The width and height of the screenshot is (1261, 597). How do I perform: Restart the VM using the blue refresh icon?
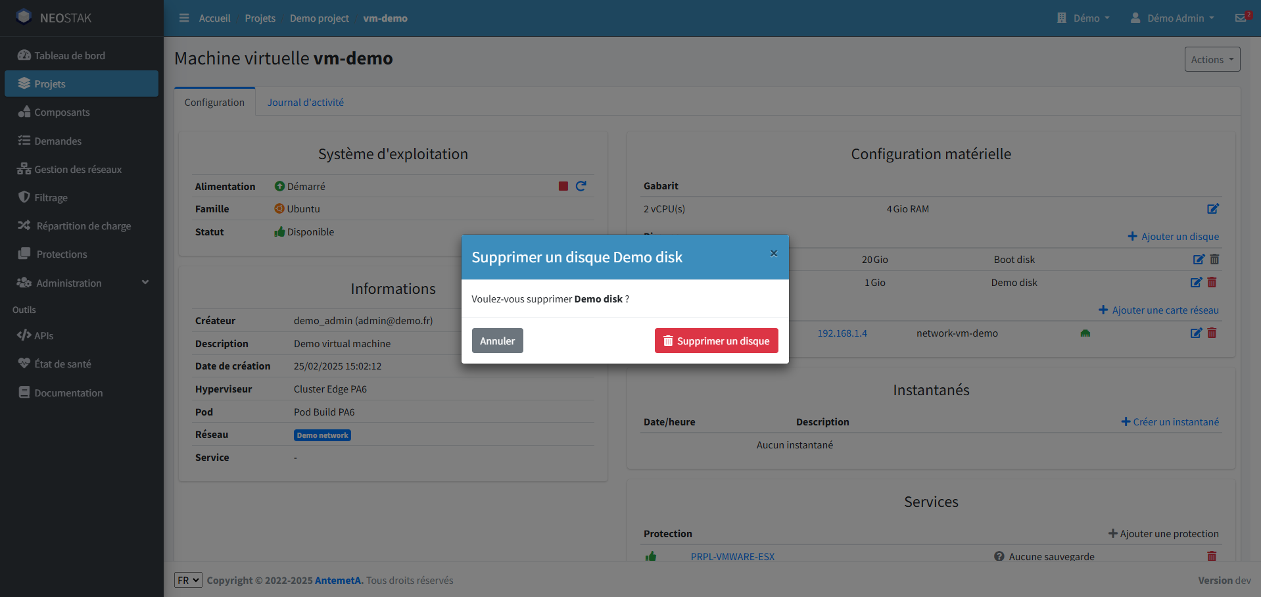581,186
